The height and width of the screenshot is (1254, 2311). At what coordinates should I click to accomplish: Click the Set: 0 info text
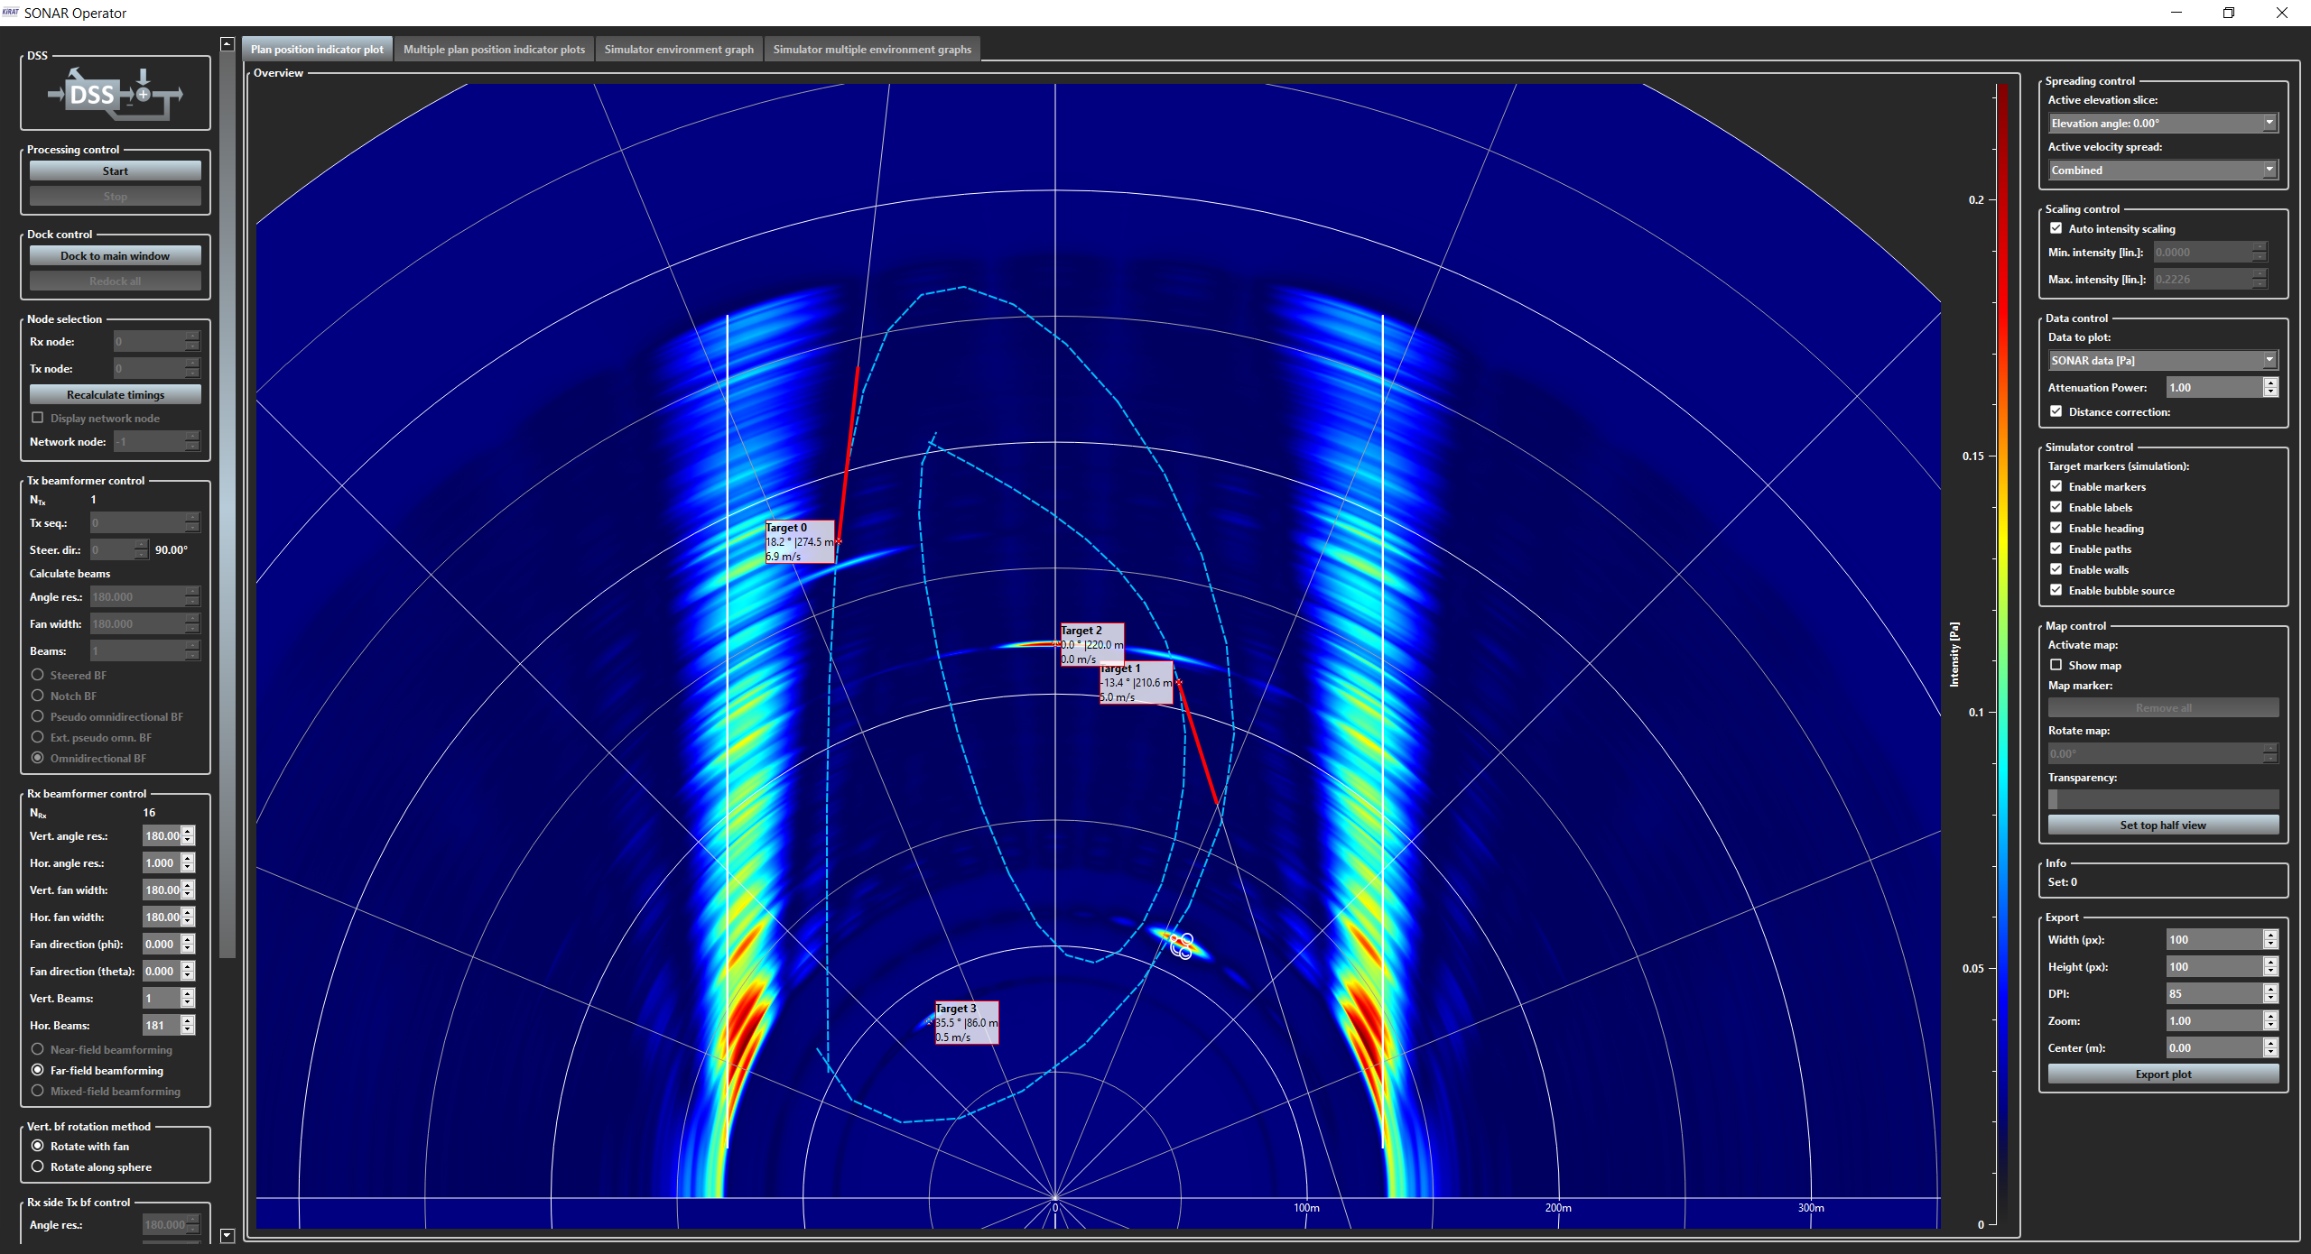point(2063,881)
